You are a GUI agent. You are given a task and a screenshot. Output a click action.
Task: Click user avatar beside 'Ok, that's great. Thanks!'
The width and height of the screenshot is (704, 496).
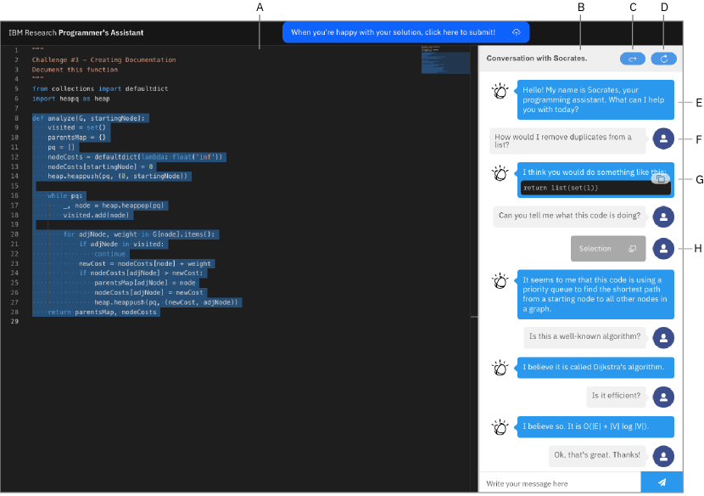coord(663,456)
